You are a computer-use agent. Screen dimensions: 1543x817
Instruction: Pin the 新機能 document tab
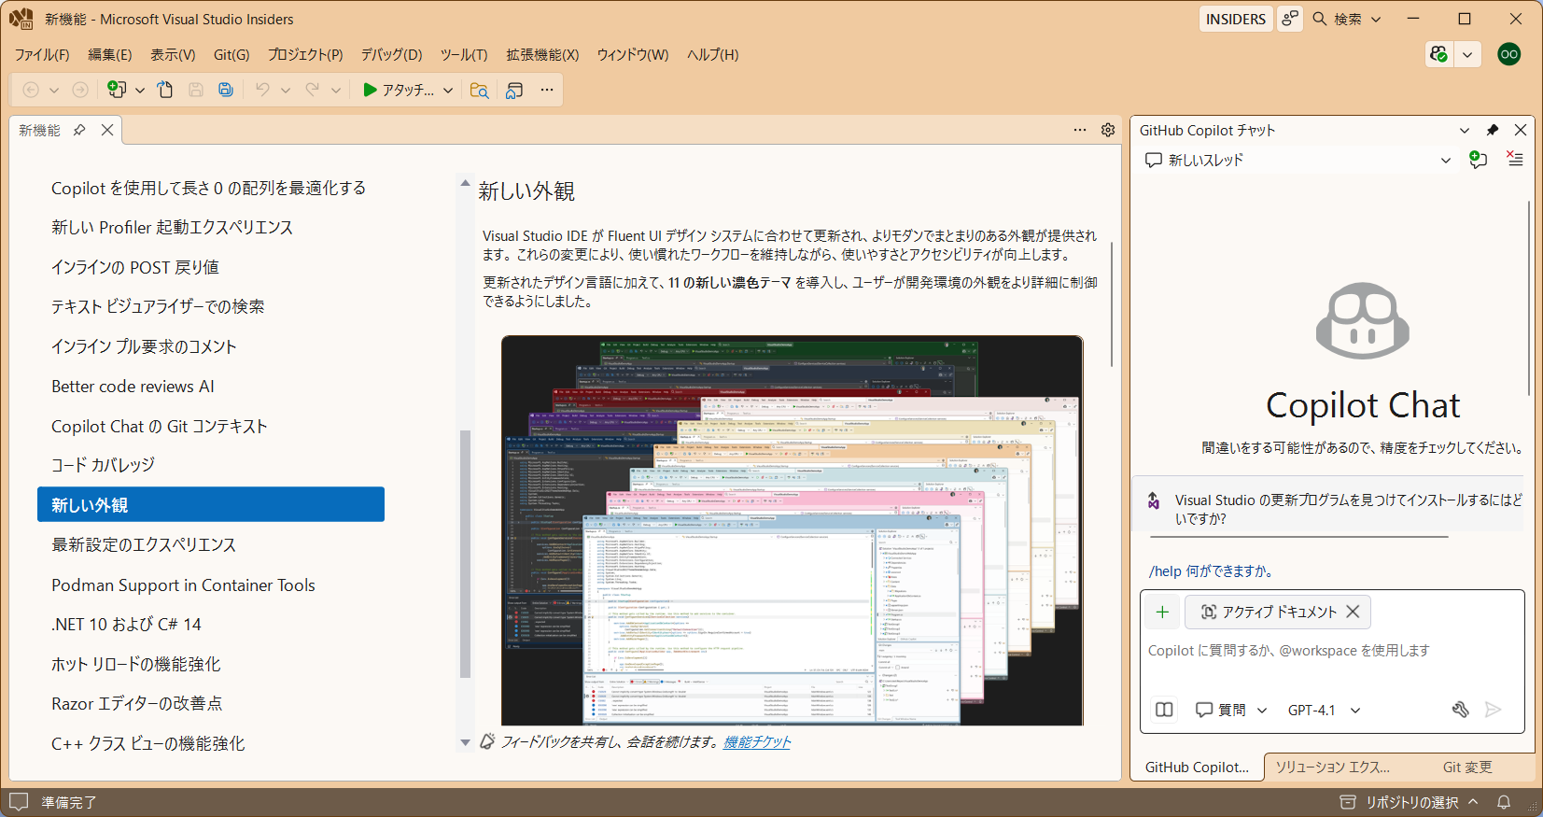79,130
